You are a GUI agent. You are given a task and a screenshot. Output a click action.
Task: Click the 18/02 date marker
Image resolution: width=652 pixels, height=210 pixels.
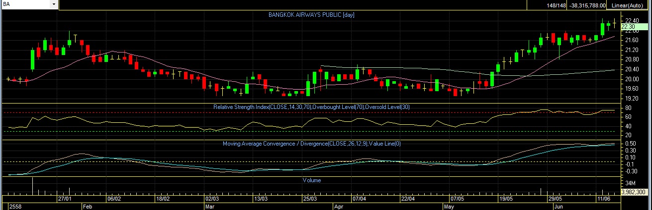pyautogui.click(x=163, y=198)
